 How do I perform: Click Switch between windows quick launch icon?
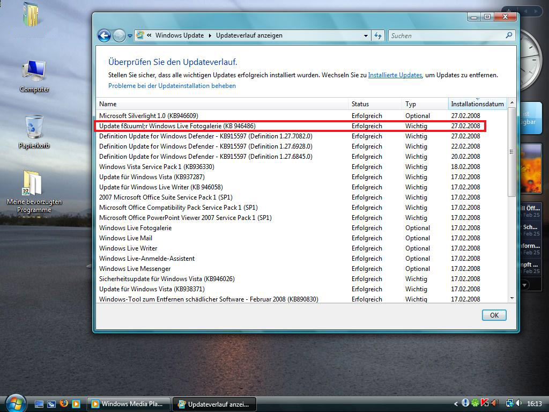(x=51, y=404)
